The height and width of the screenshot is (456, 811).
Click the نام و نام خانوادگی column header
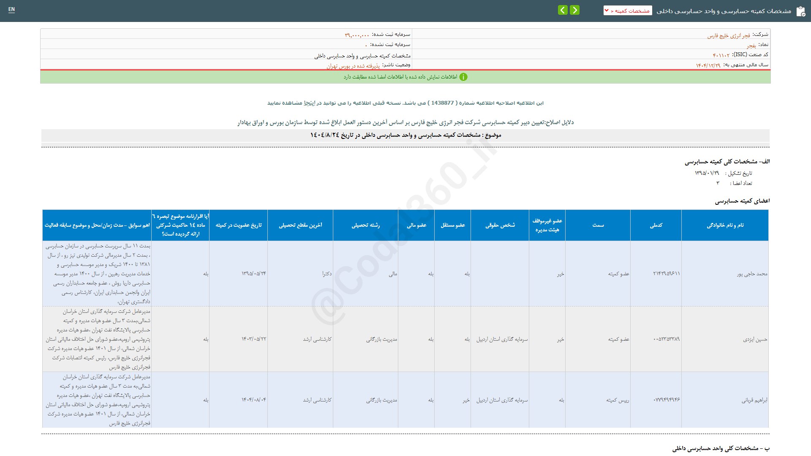[725, 225]
